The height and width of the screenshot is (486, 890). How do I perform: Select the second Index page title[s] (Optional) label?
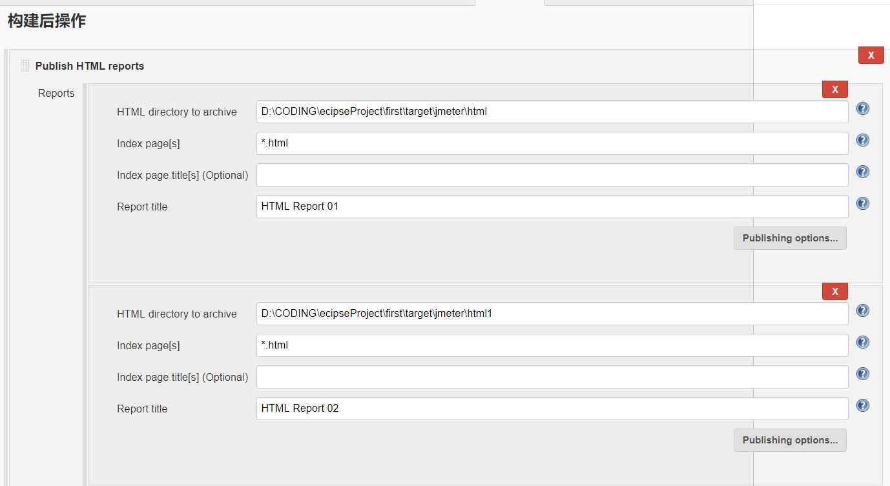tap(183, 378)
